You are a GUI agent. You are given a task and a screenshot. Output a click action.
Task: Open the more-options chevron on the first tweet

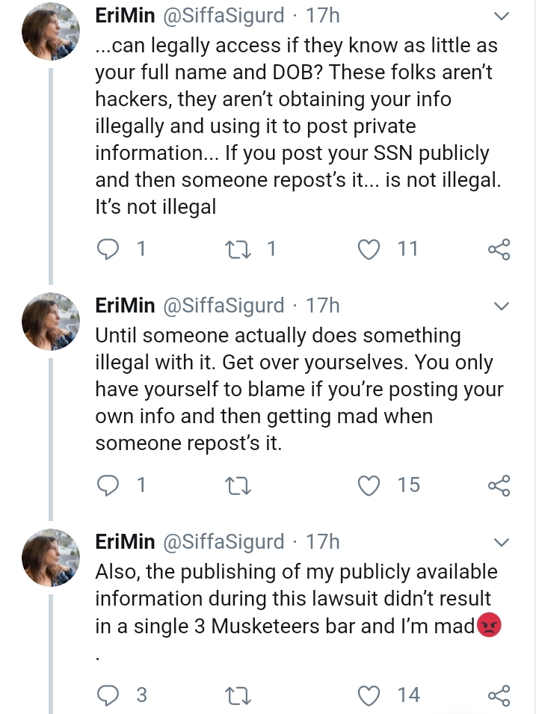click(x=501, y=16)
